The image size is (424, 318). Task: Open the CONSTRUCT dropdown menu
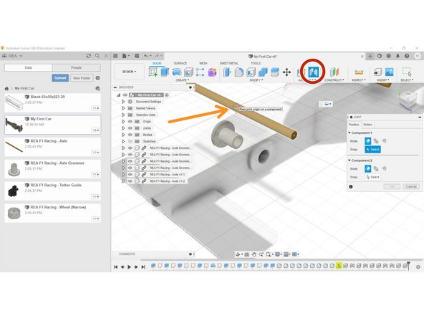point(334,80)
